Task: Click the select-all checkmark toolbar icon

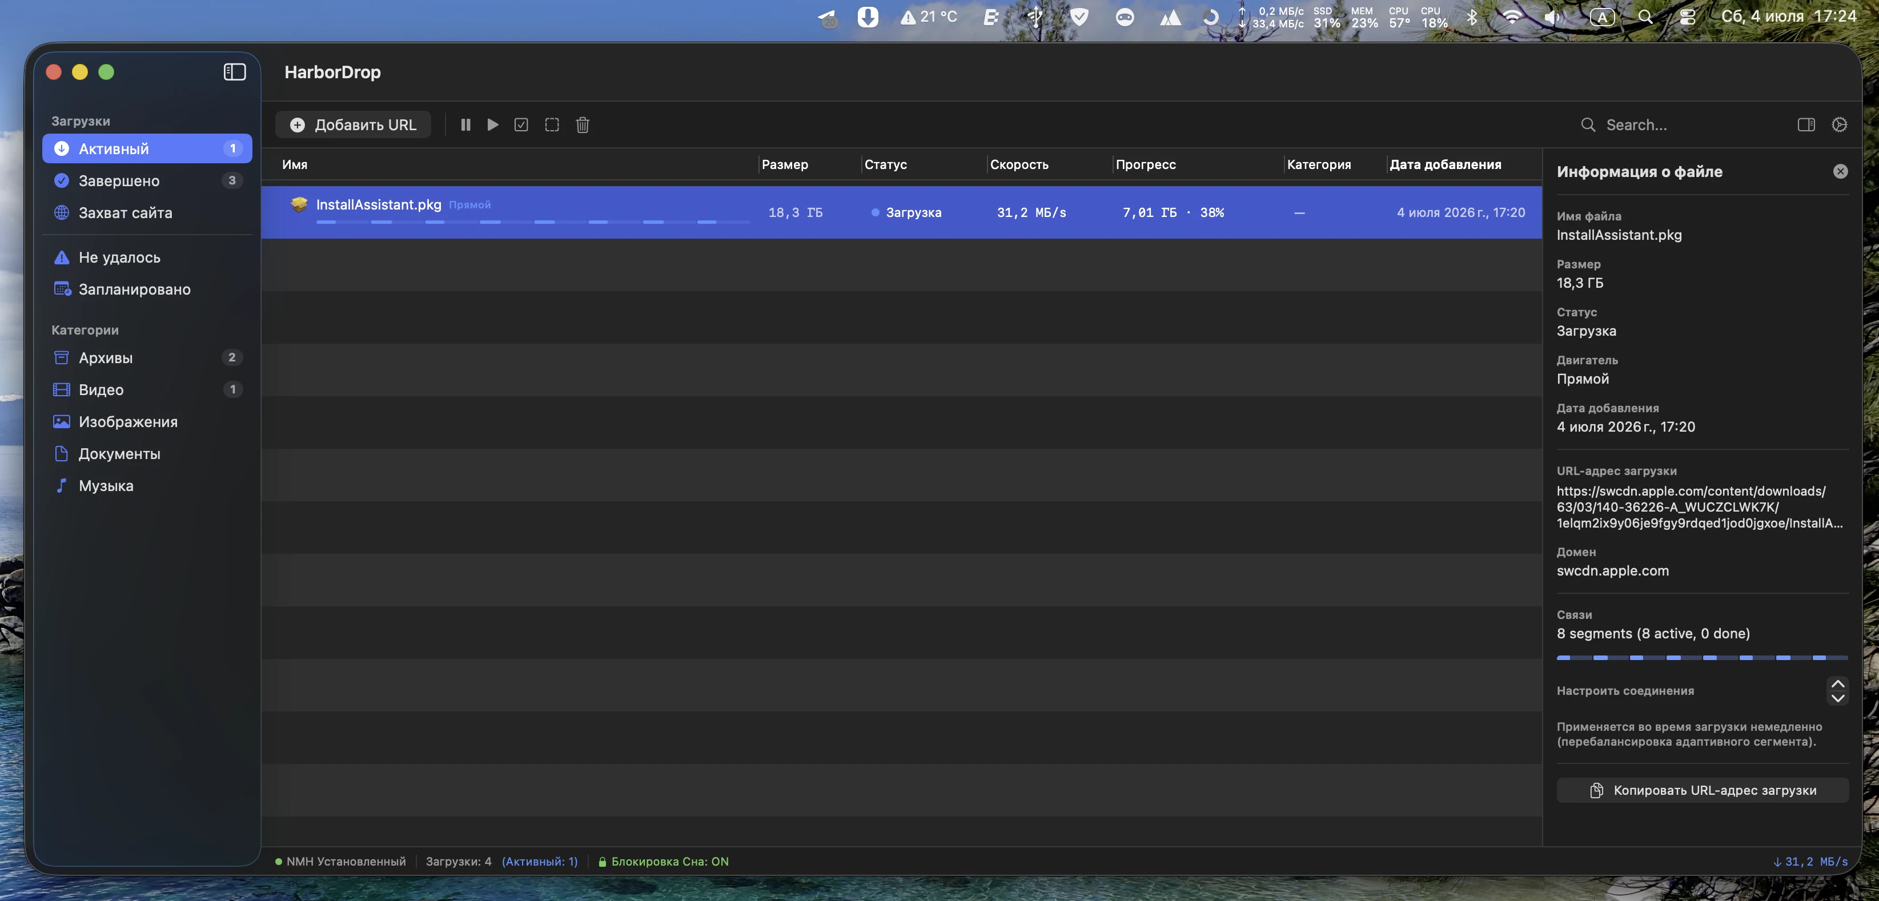Action: click(x=521, y=124)
